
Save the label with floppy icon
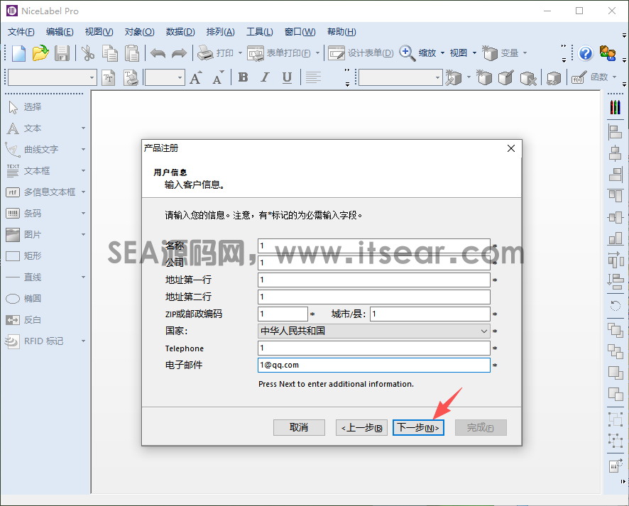(x=62, y=53)
